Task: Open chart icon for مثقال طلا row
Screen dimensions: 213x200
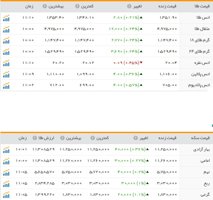Action: pos(6,29)
